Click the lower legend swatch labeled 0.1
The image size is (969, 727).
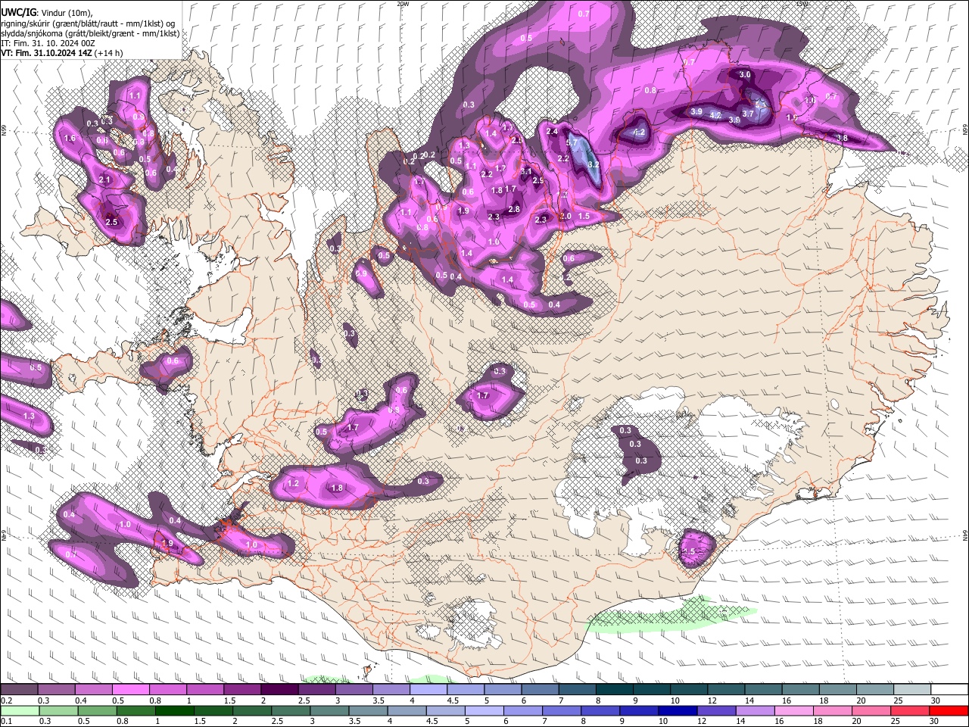tap(20, 710)
